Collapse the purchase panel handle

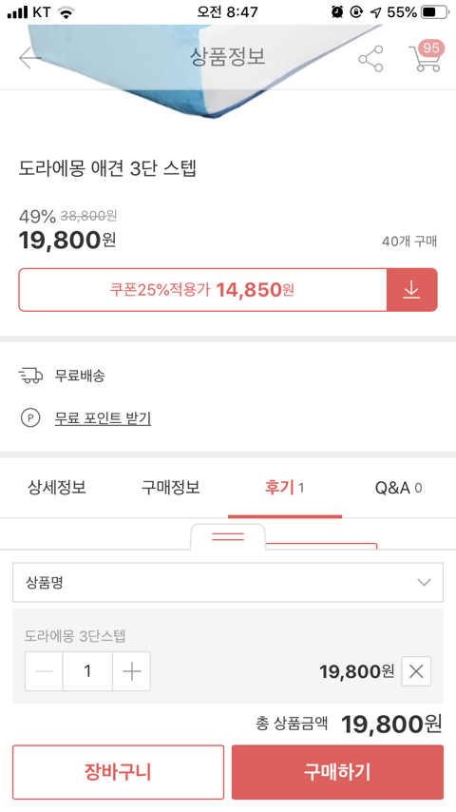point(228,536)
